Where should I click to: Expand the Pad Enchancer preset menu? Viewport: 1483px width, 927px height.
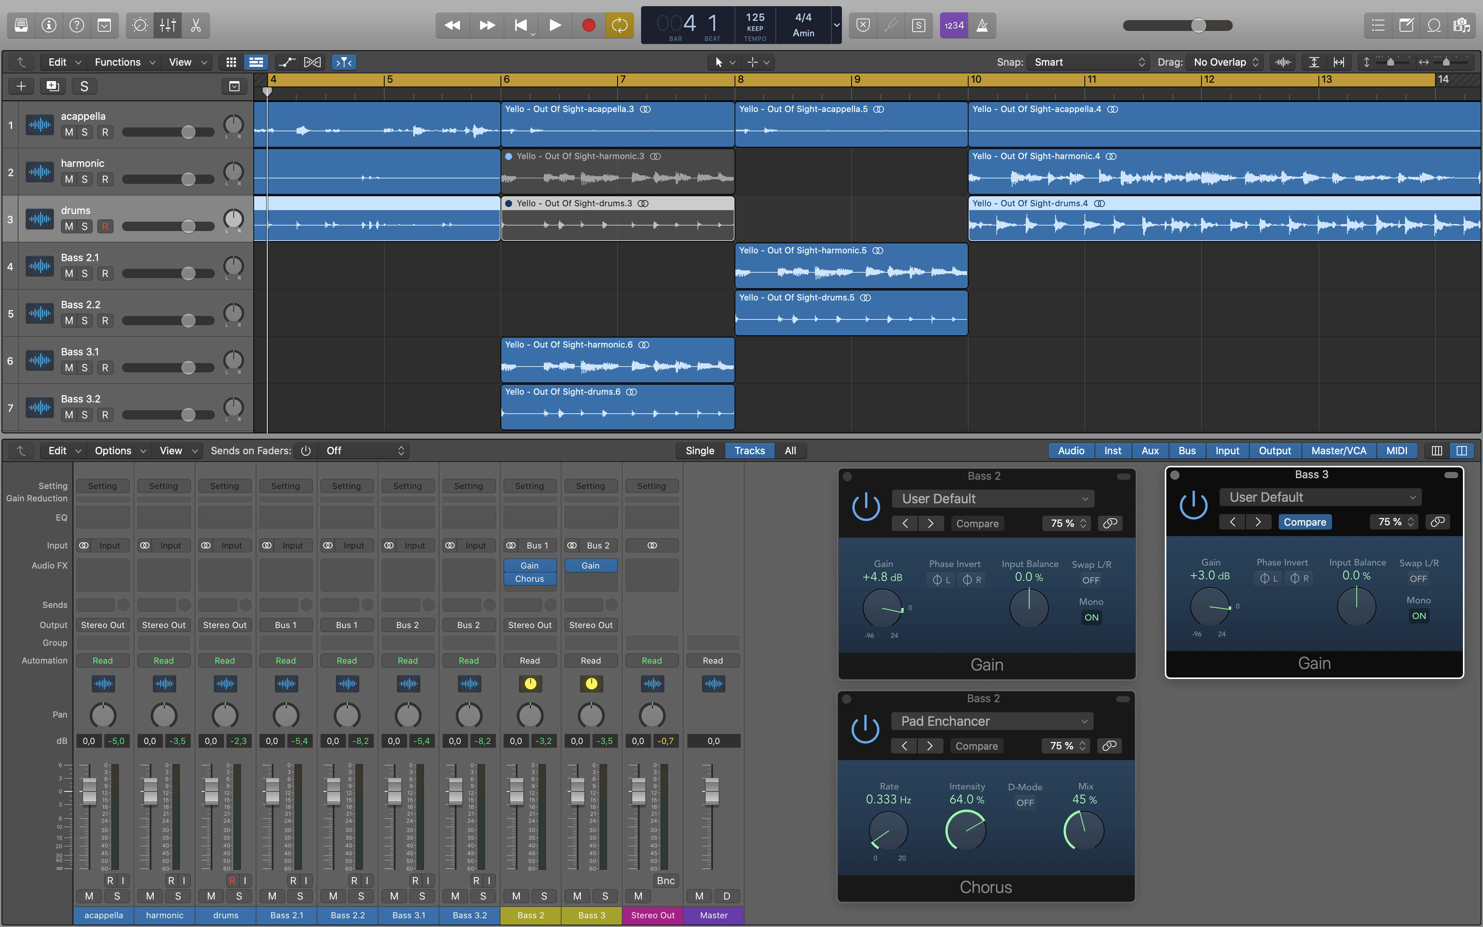[993, 721]
